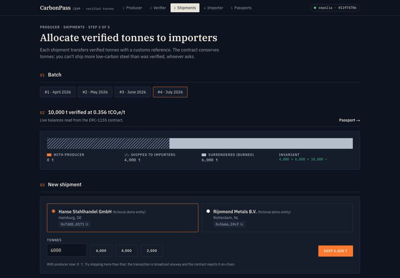This screenshot has height=278, width=400.
Task: Copy the Hanse Stahlhandel address 0x7d8E…0171
Action: click(87, 224)
